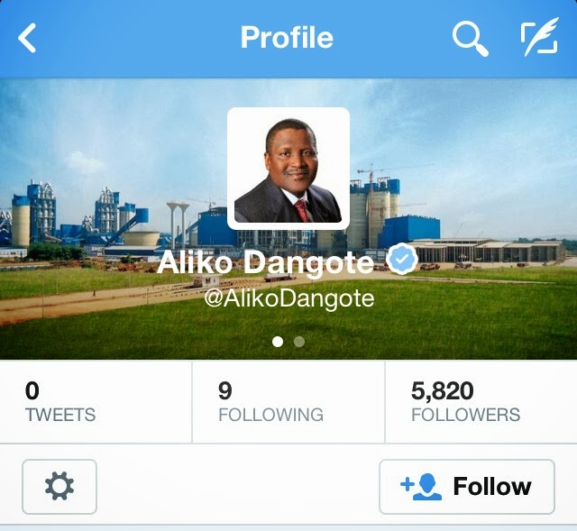Open the 0 Tweets tab

[x=96, y=402]
